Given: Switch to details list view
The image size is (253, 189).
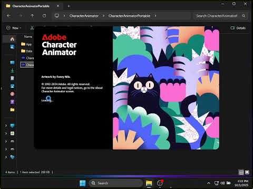Looking at the screenshot, I should (x=241, y=172).
